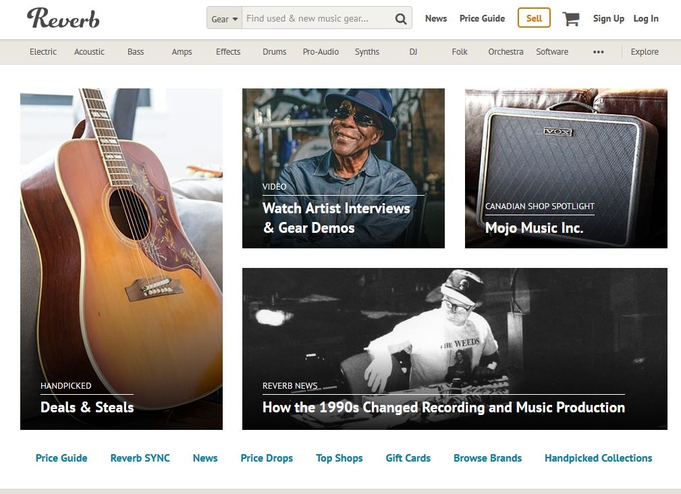Click the Sell button

534,18
